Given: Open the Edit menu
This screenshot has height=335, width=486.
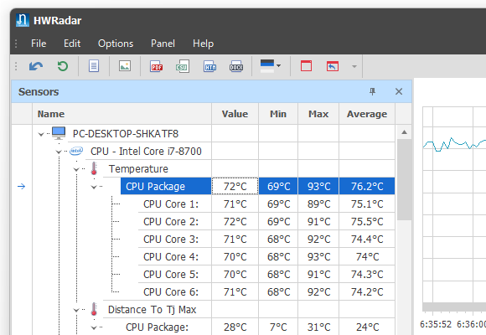Looking at the screenshot, I should tap(72, 44).
